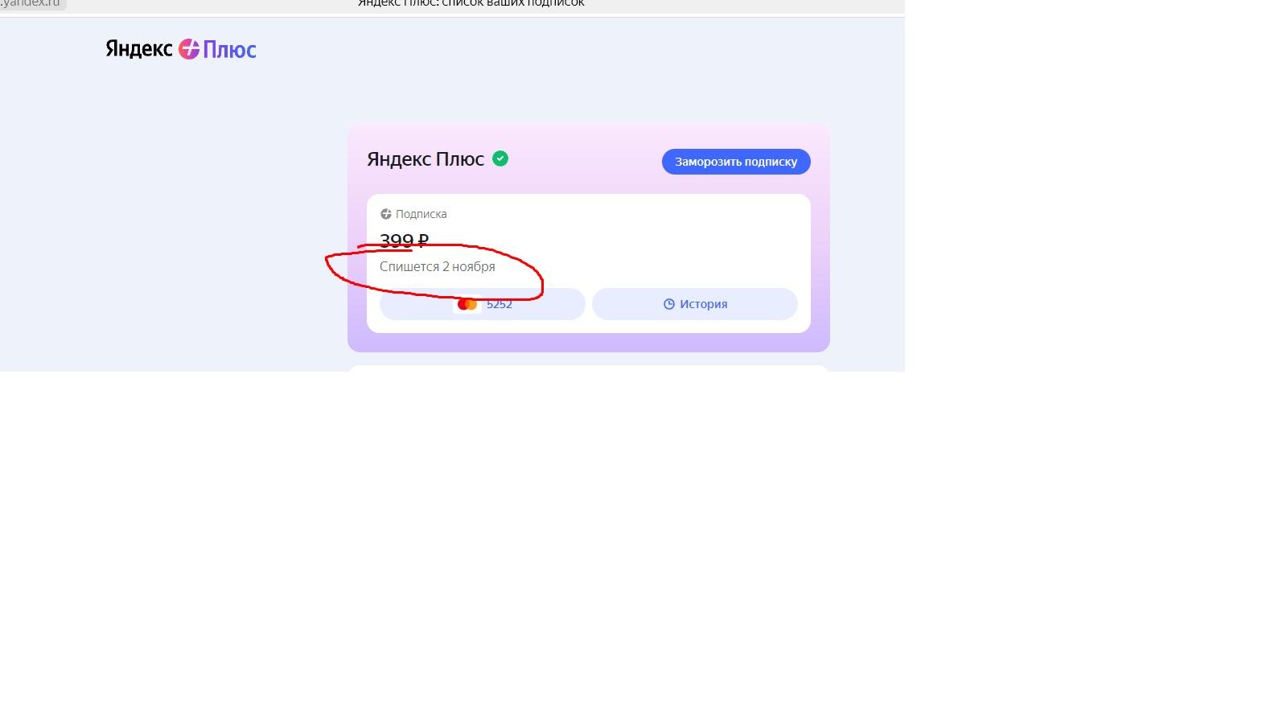Image resolution: width=1287 pixels, height=724 pixels.
Task: Click the small gray Подписка plus icon
Action: coord(386,214)
